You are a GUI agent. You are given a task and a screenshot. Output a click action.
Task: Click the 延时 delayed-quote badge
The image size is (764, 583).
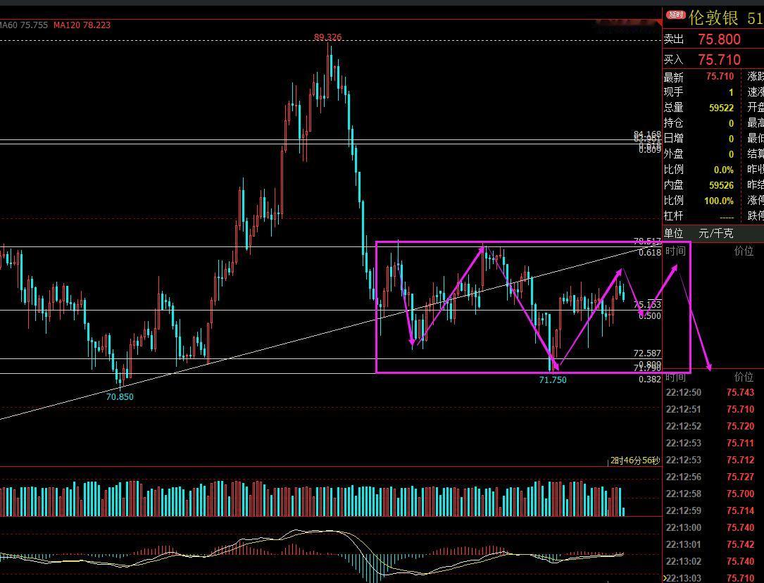coord(675,15)
